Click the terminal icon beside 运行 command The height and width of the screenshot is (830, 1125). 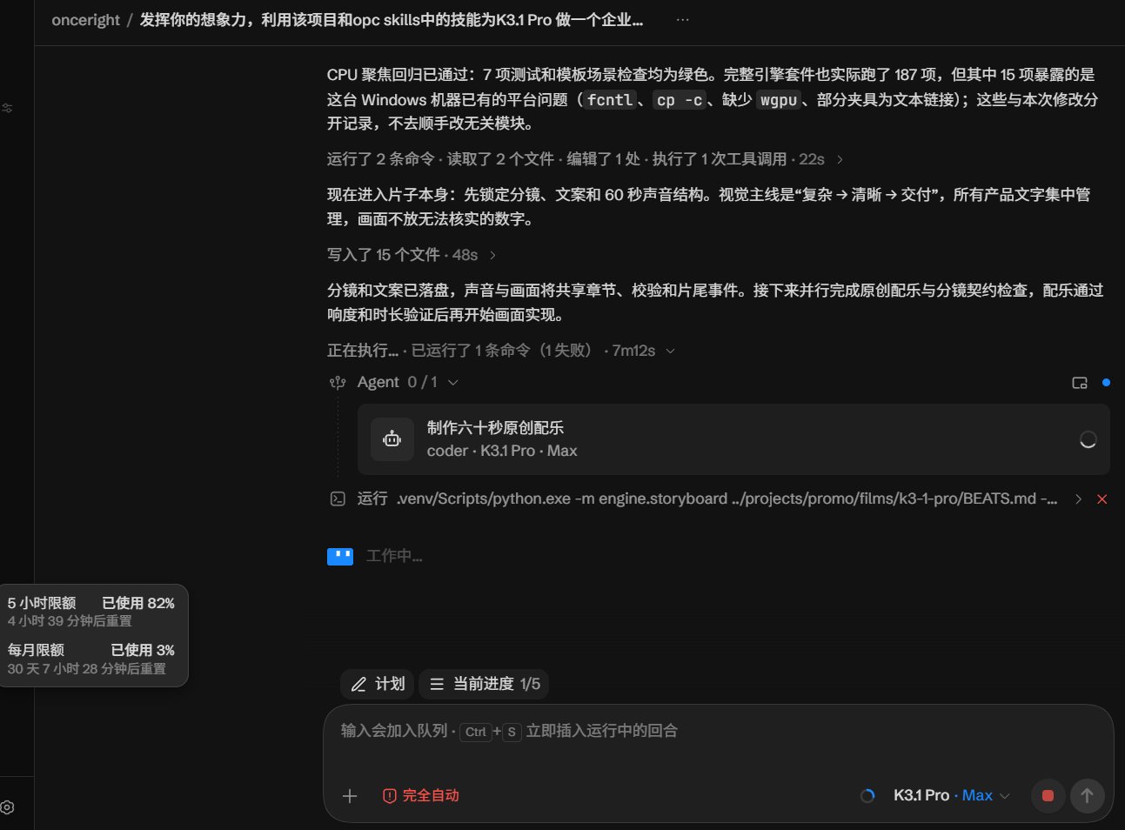coord(338,499)
